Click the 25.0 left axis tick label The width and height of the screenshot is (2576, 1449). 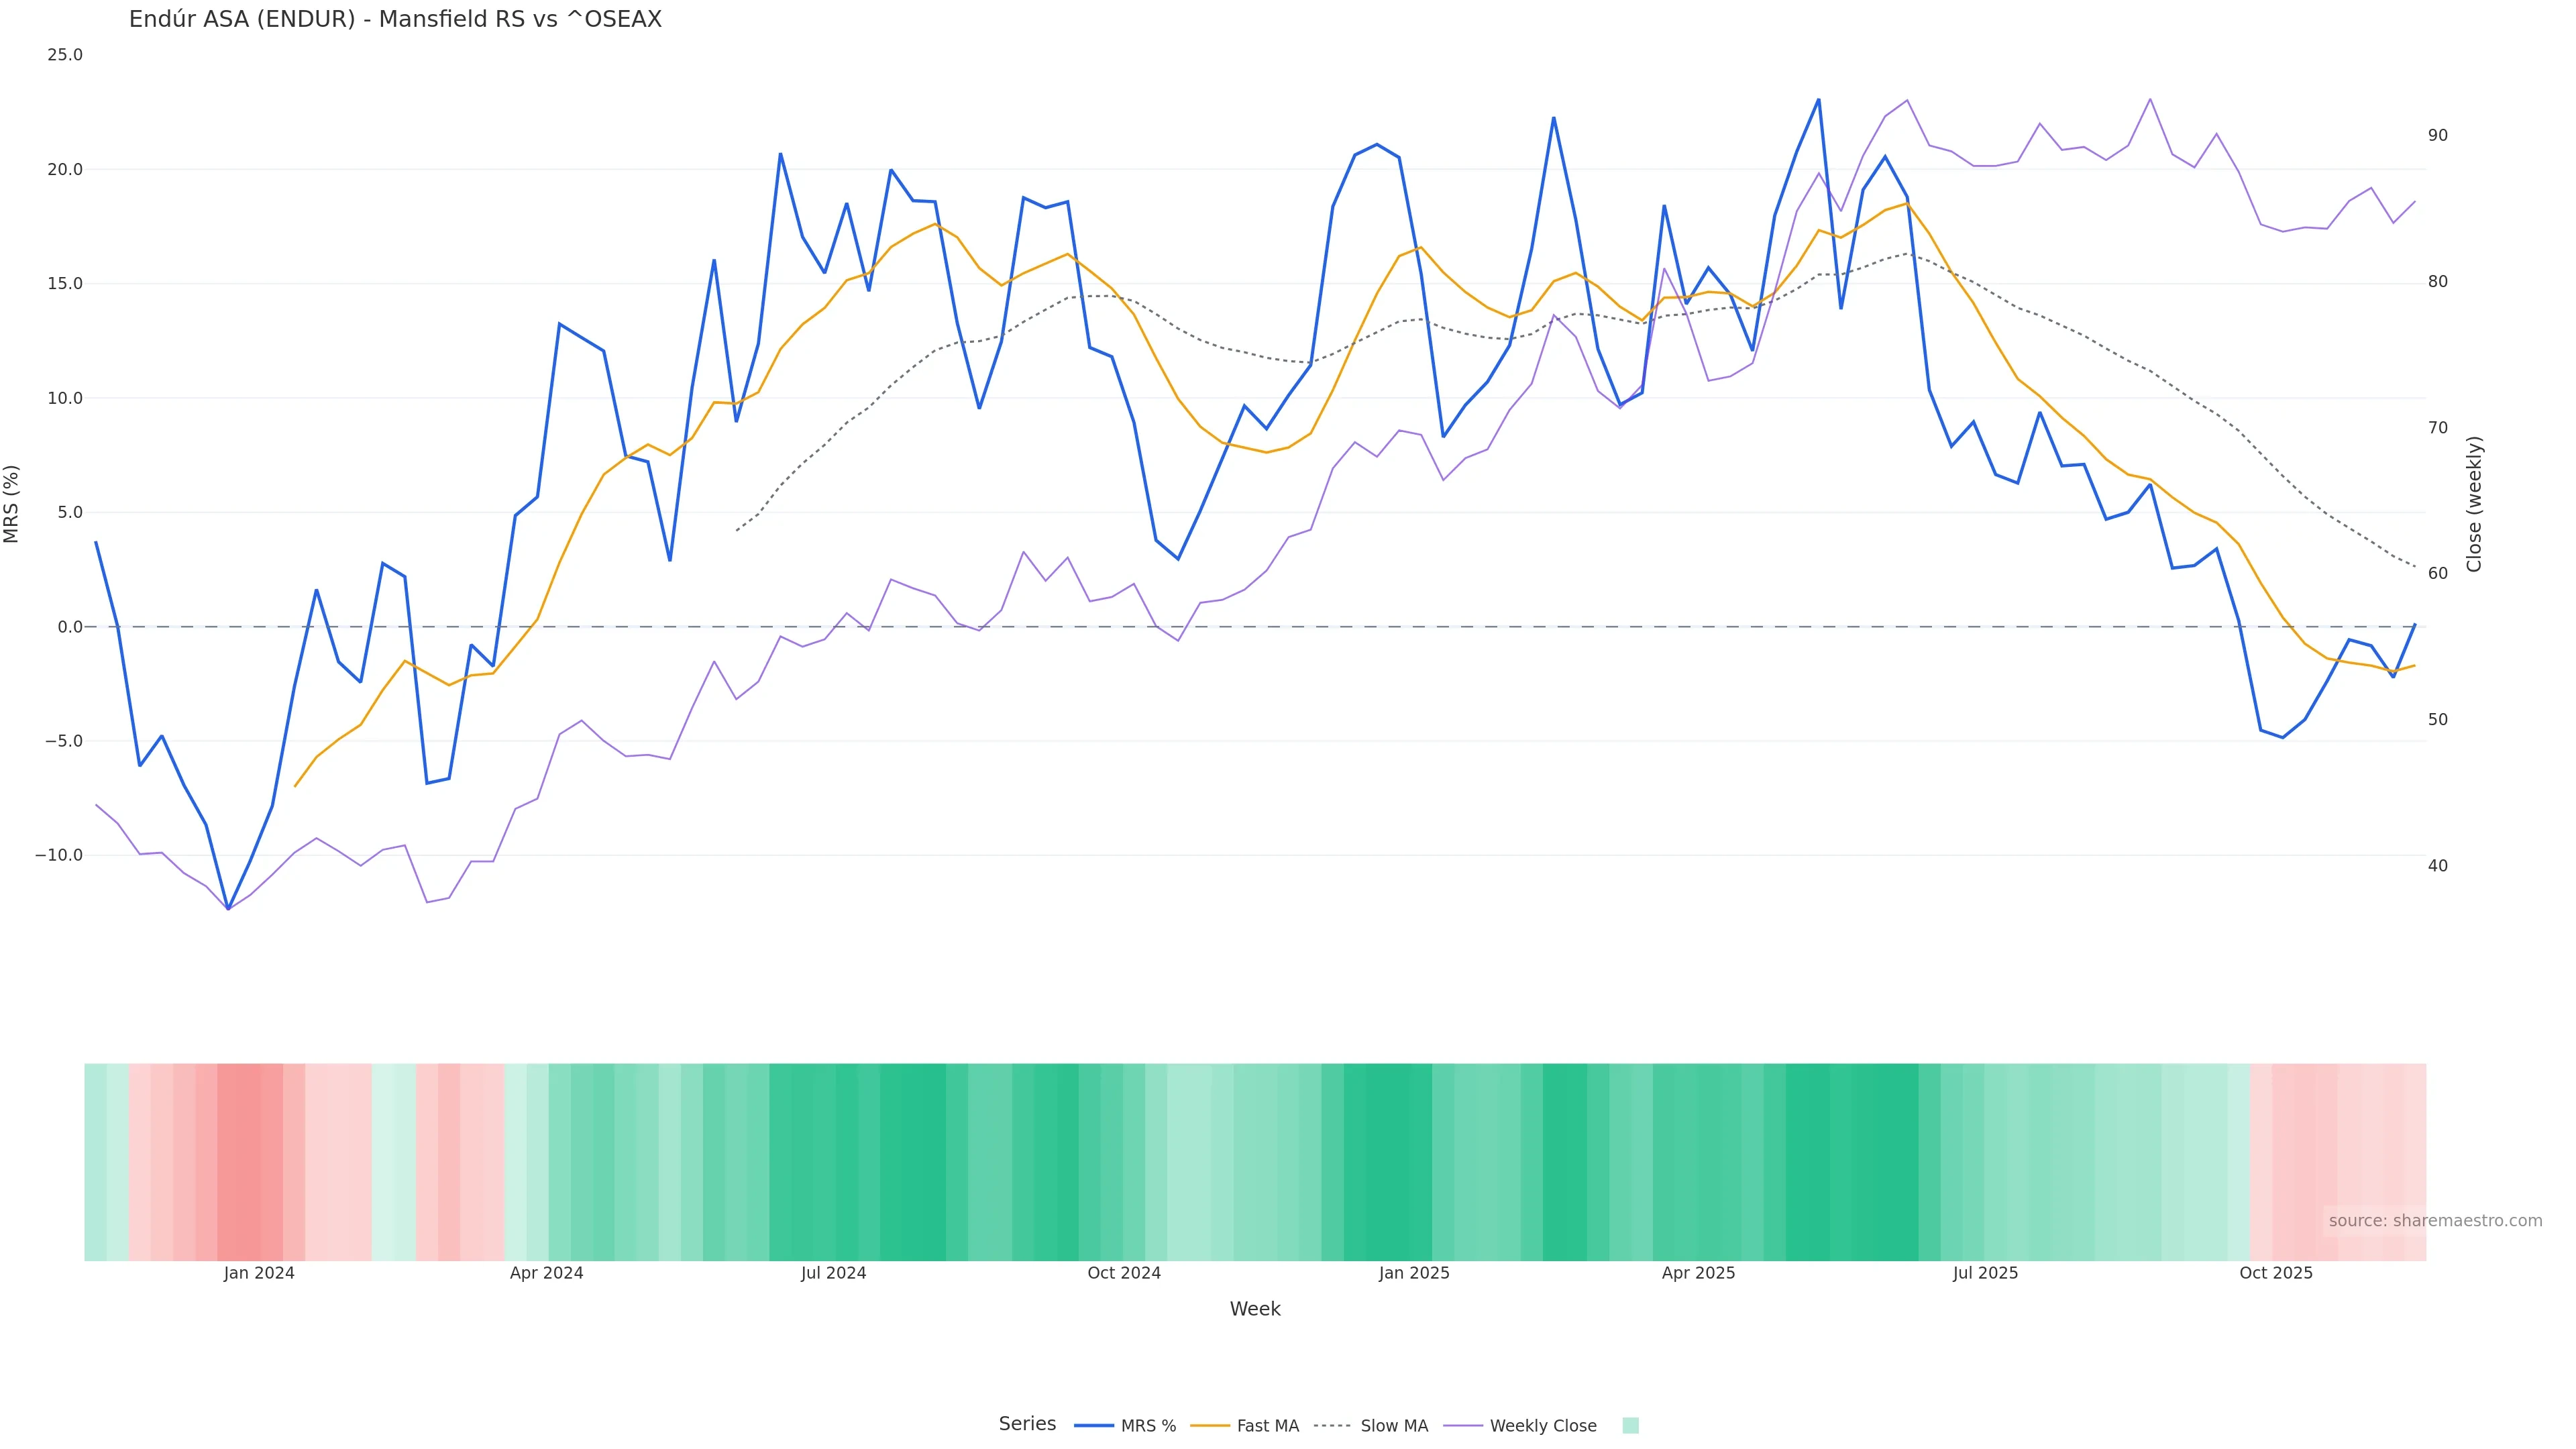click(65, 55)
